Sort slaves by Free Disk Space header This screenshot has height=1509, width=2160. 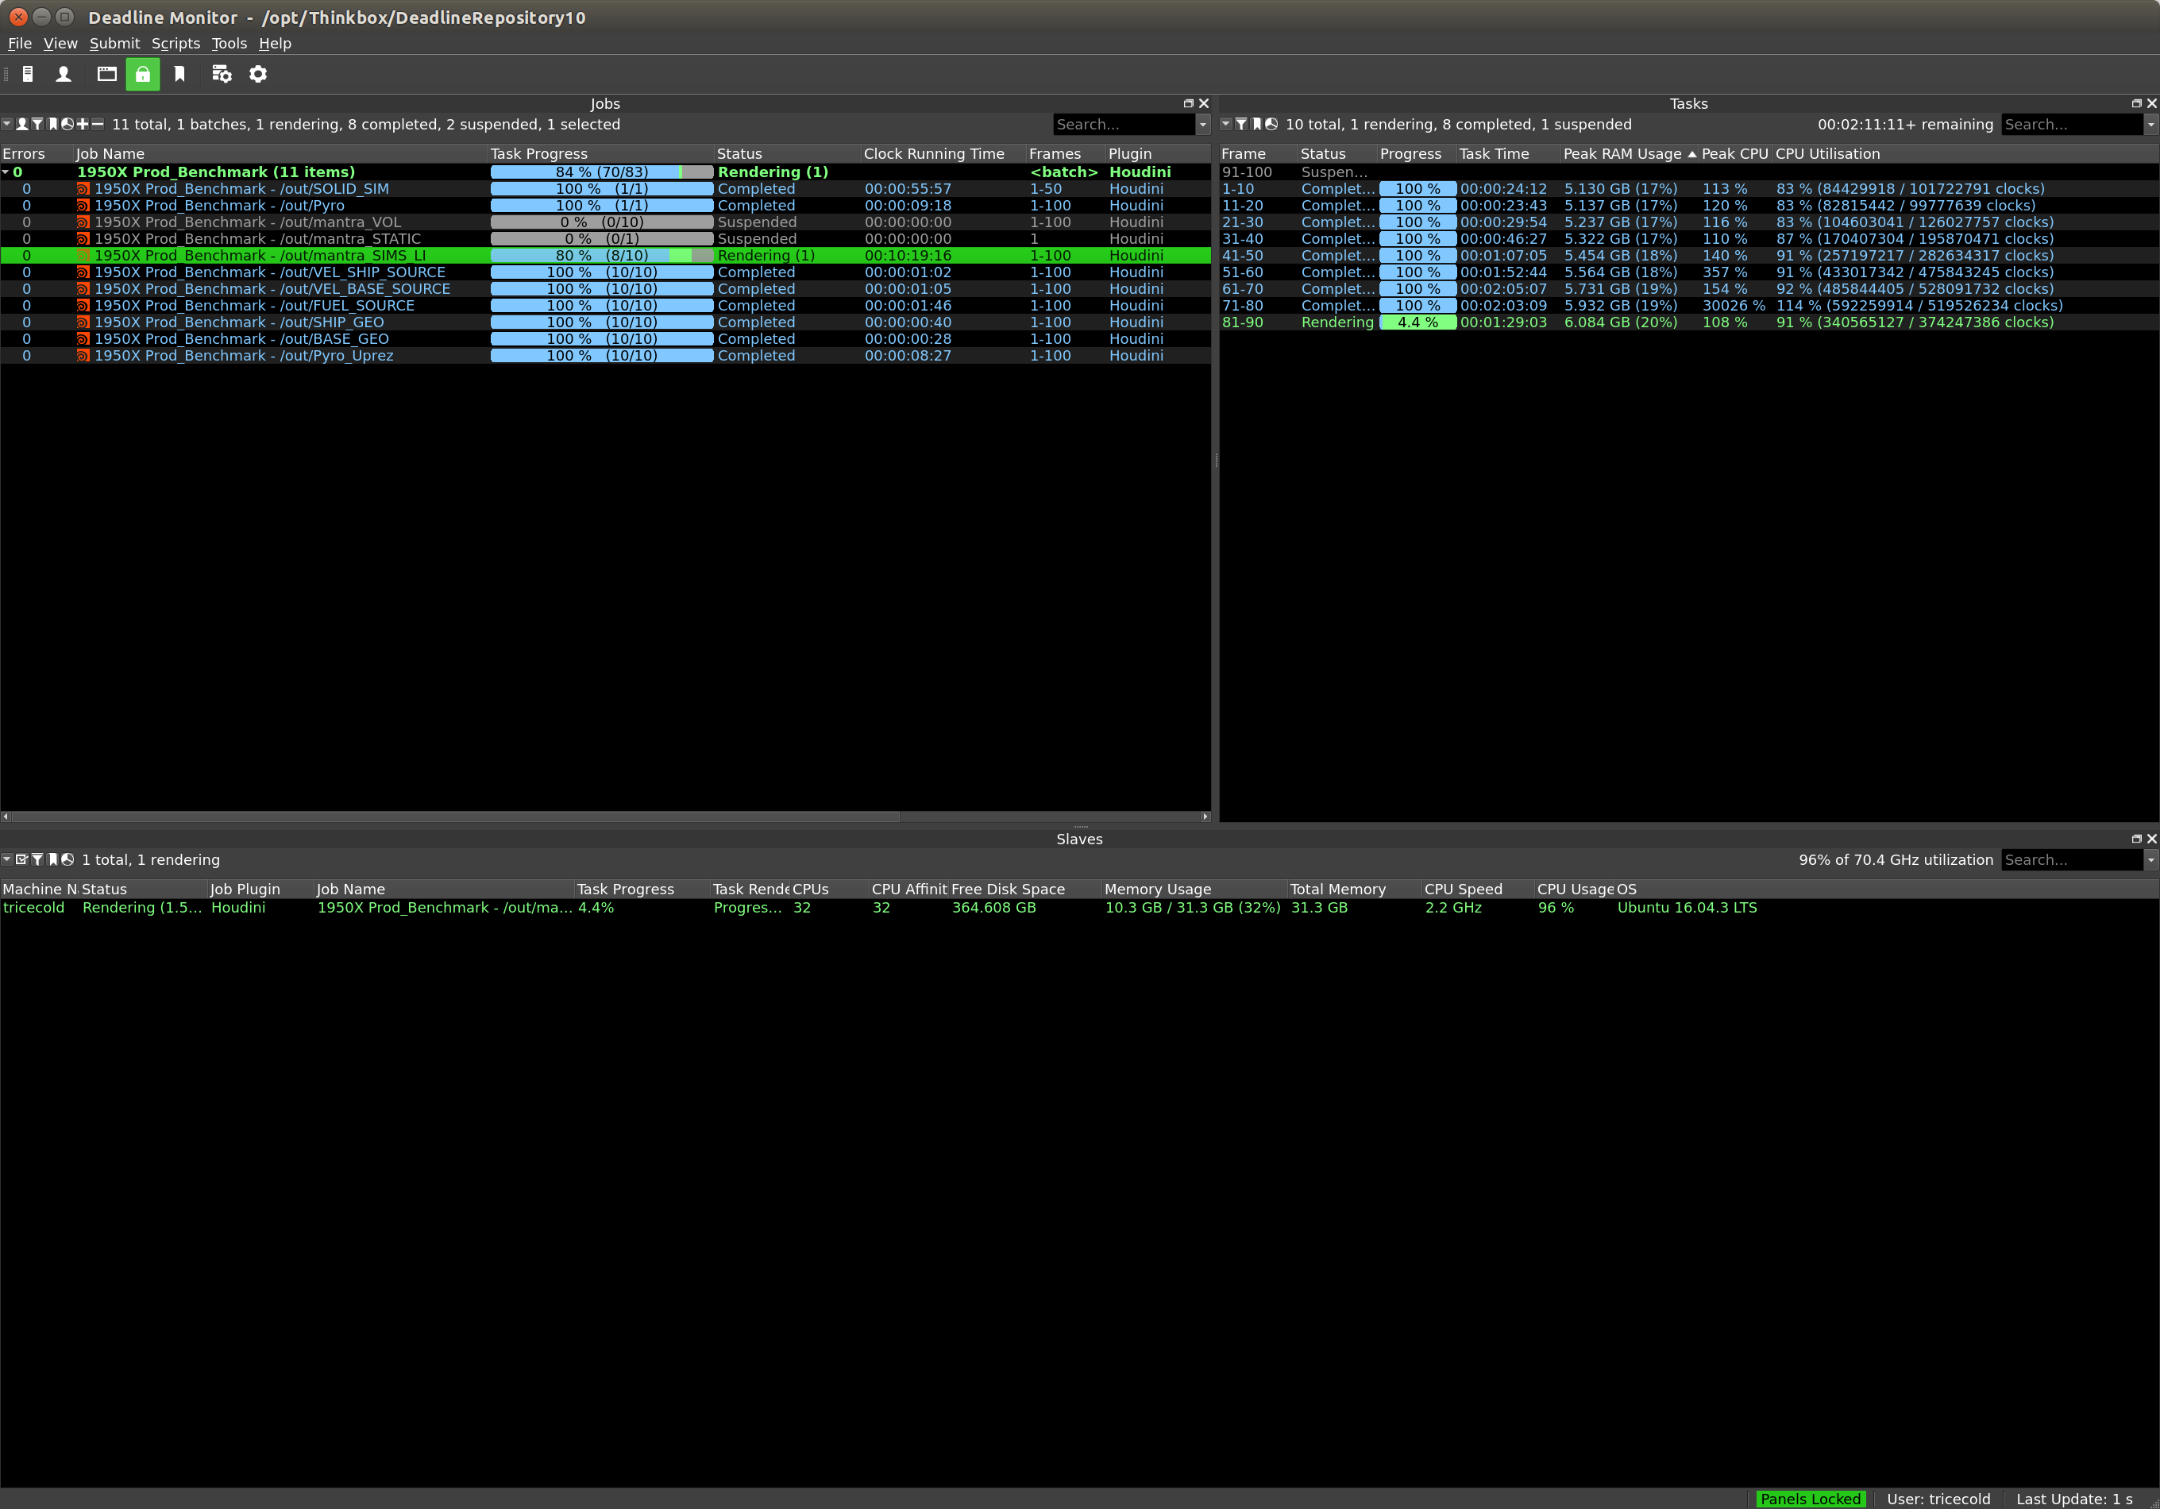[1025, 890]
